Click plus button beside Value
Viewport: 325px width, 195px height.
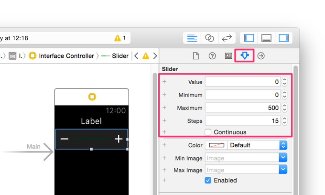pos(164,82)
